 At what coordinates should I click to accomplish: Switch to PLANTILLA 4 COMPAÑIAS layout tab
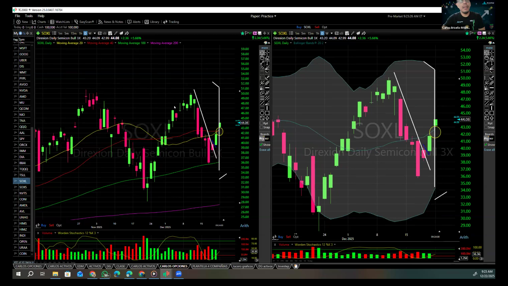coord(210,266)
